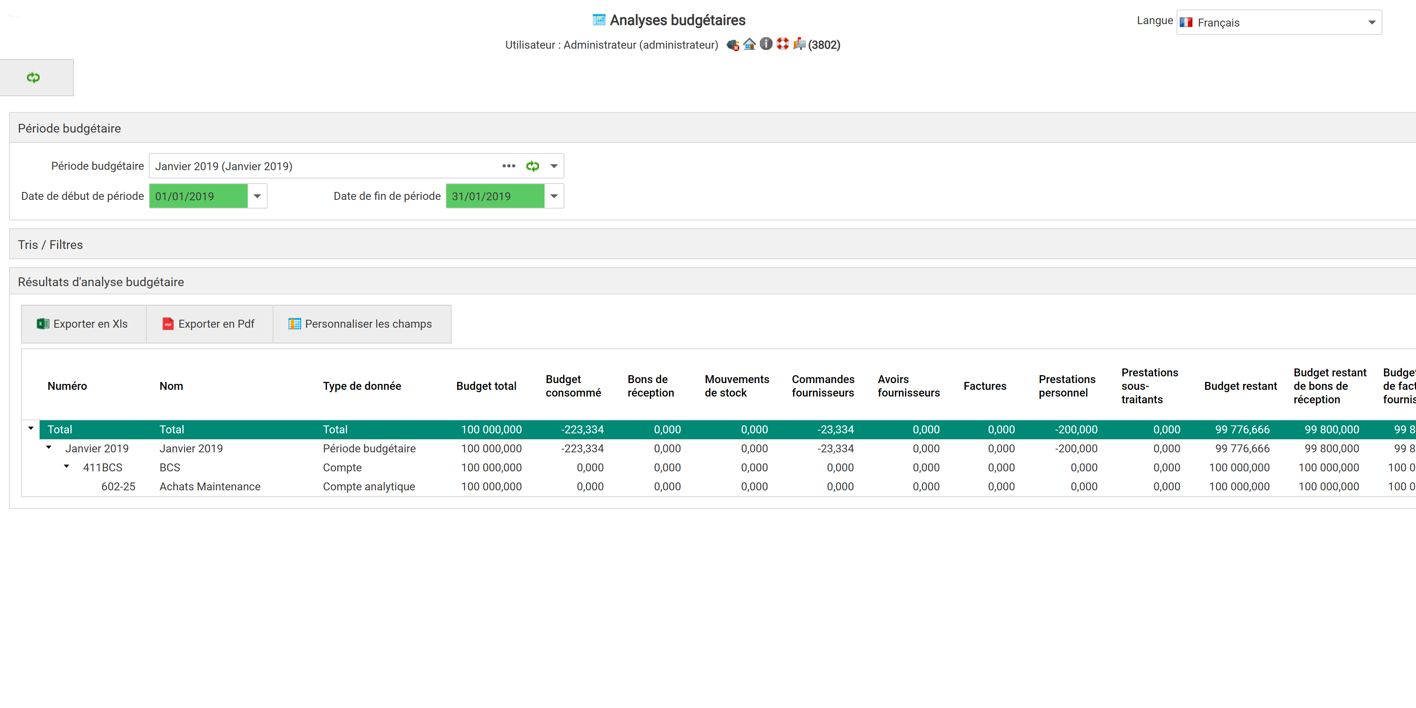Screen dimensions: 1416x708
Task: Sort by Budget consommé column header
Action: pos(573,386)
